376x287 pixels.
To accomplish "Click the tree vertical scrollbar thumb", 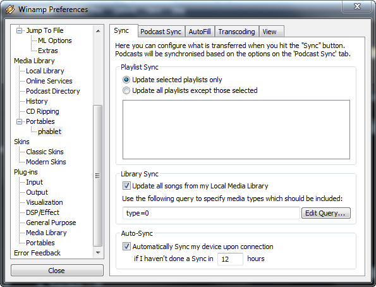I will pos(97,176).
